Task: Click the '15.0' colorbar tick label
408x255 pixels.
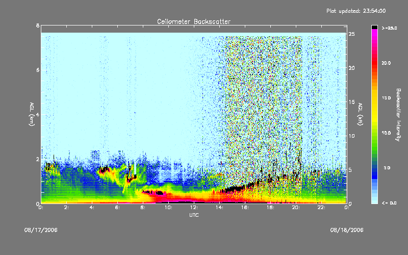Action: click(x=386, y=98)
